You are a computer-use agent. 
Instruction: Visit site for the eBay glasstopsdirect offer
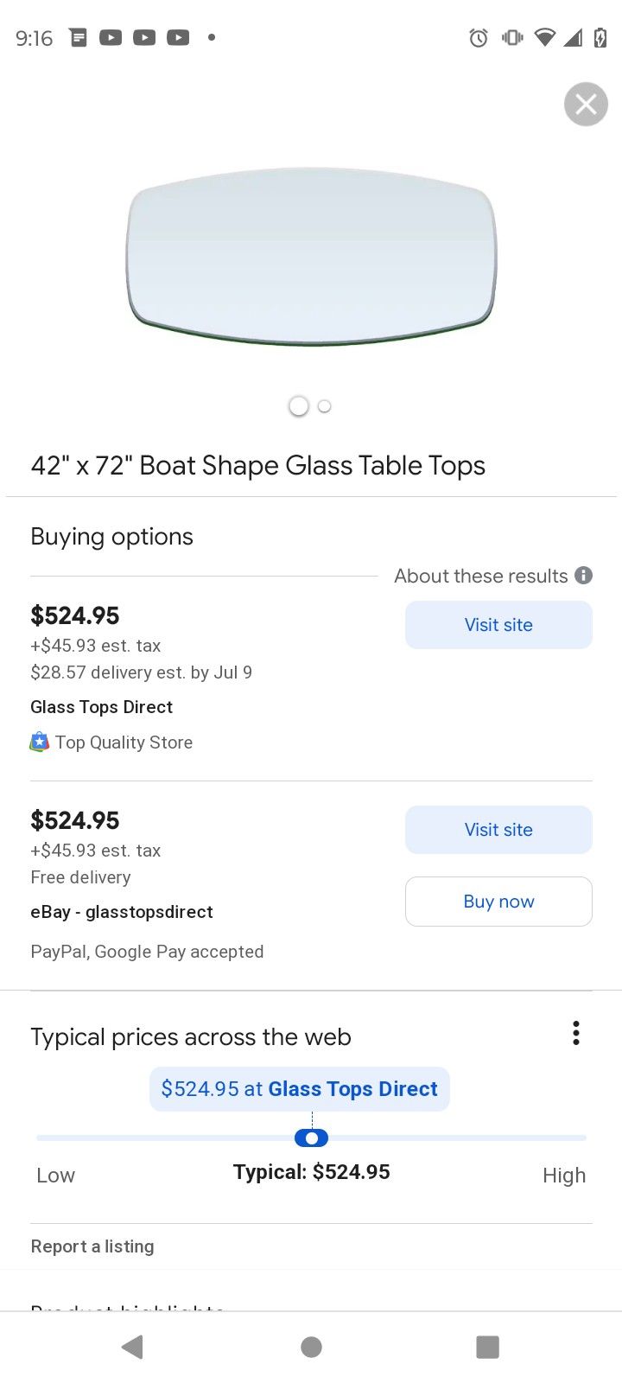point(498,830)
